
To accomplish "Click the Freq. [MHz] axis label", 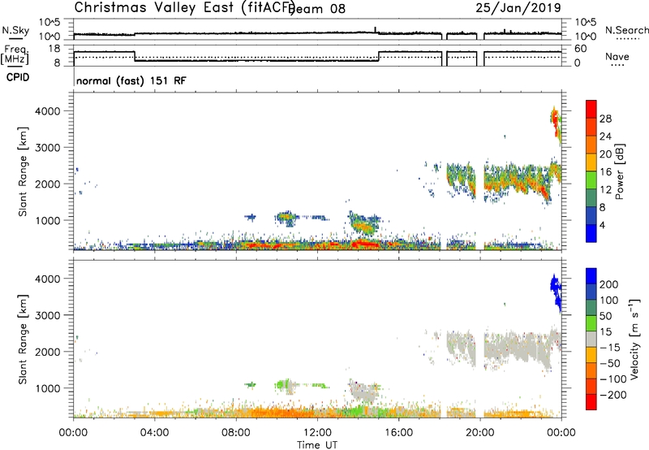I will 15,54.
